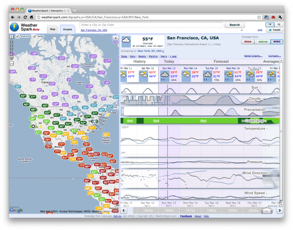Bookmark this page with the star icon

click(x=259, y=17)
